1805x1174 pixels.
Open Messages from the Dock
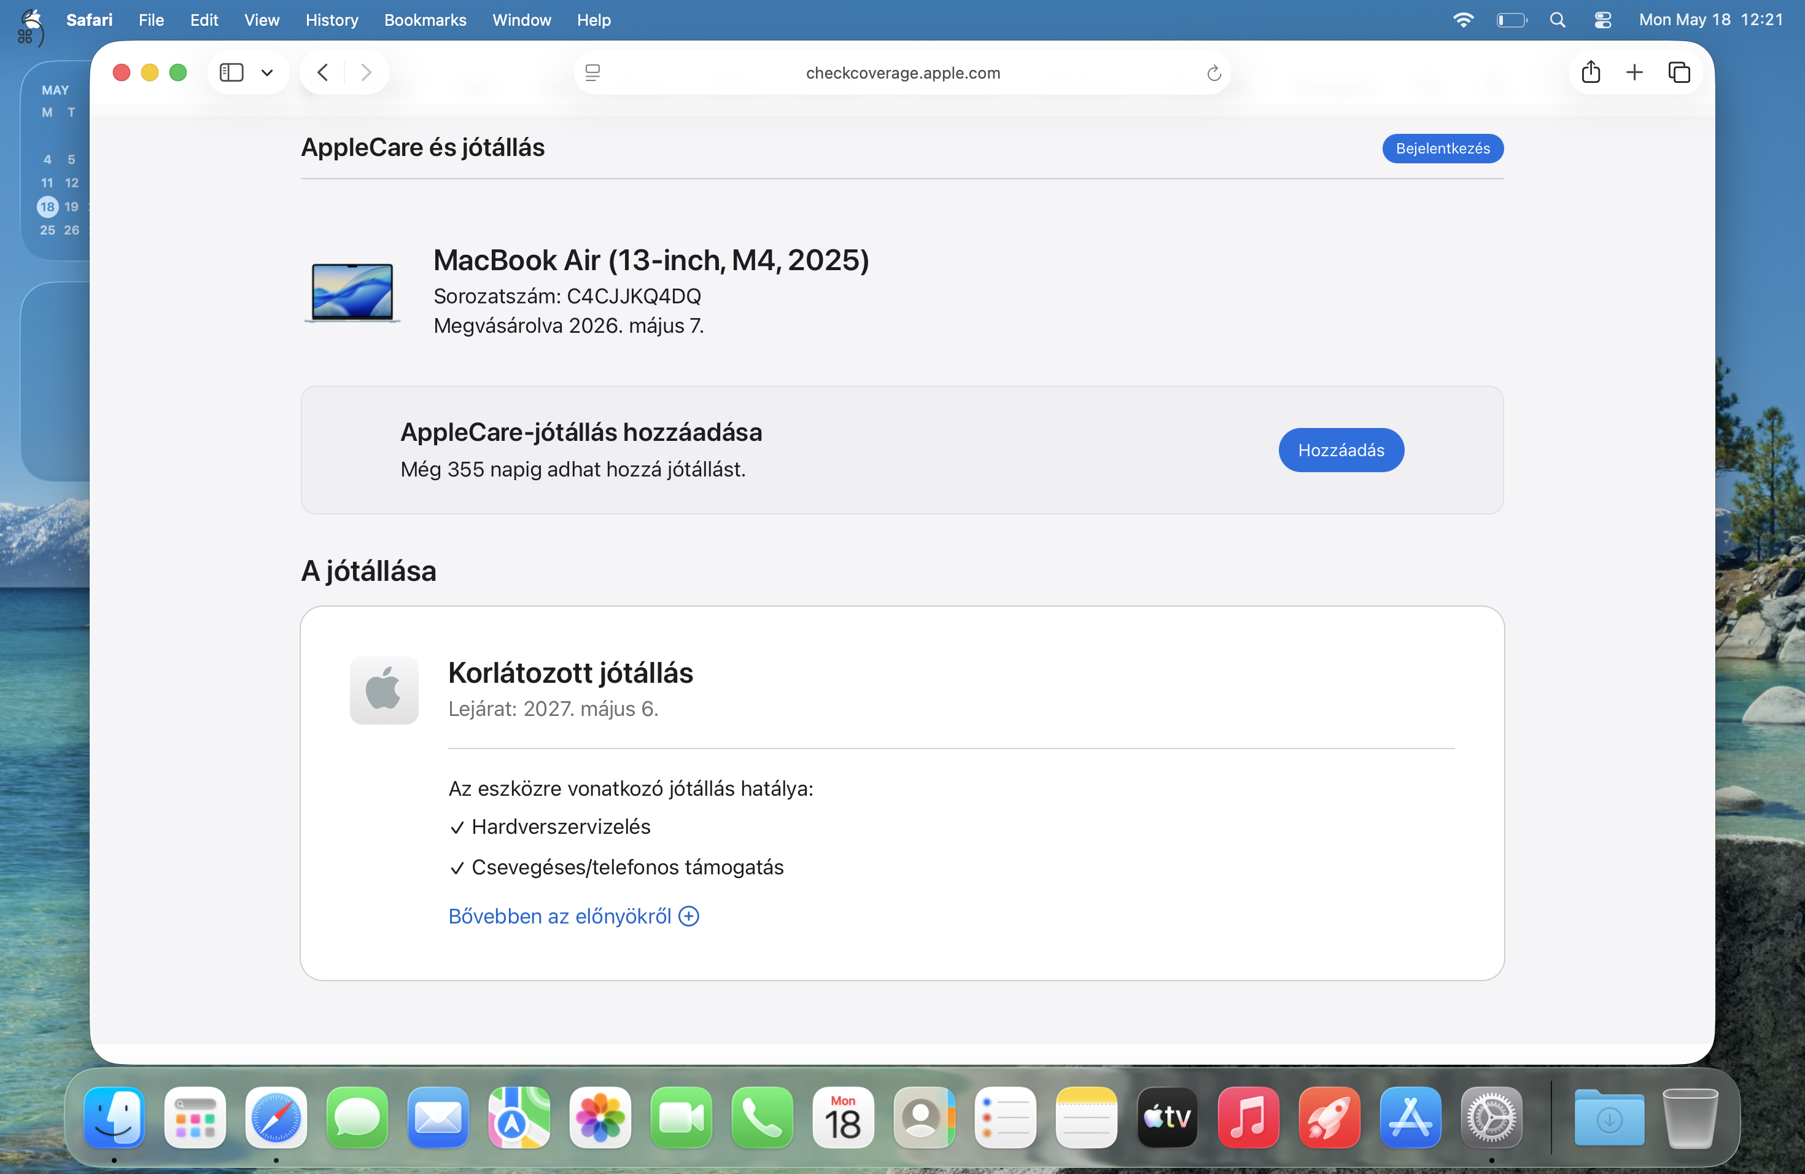pyautogui.click(x=357, y=1118)
